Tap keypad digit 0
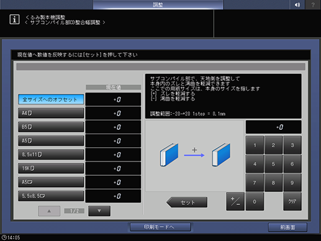Screen dimensions: 321x241 pos(255,201)
